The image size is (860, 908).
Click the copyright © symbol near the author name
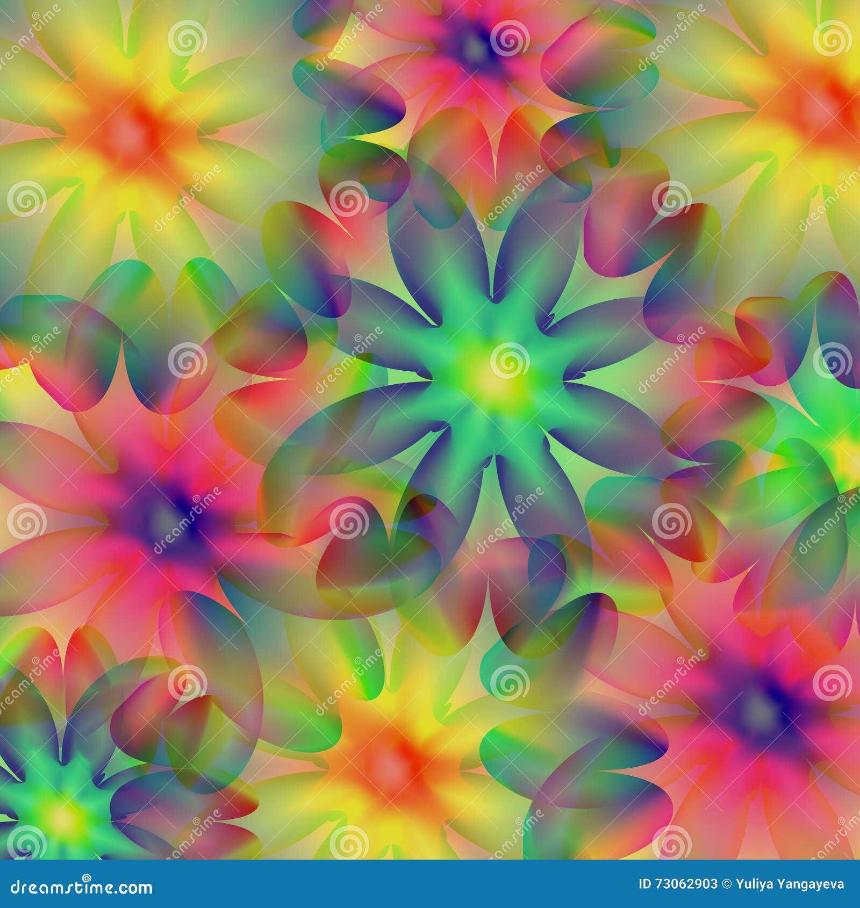coord(727,884)
